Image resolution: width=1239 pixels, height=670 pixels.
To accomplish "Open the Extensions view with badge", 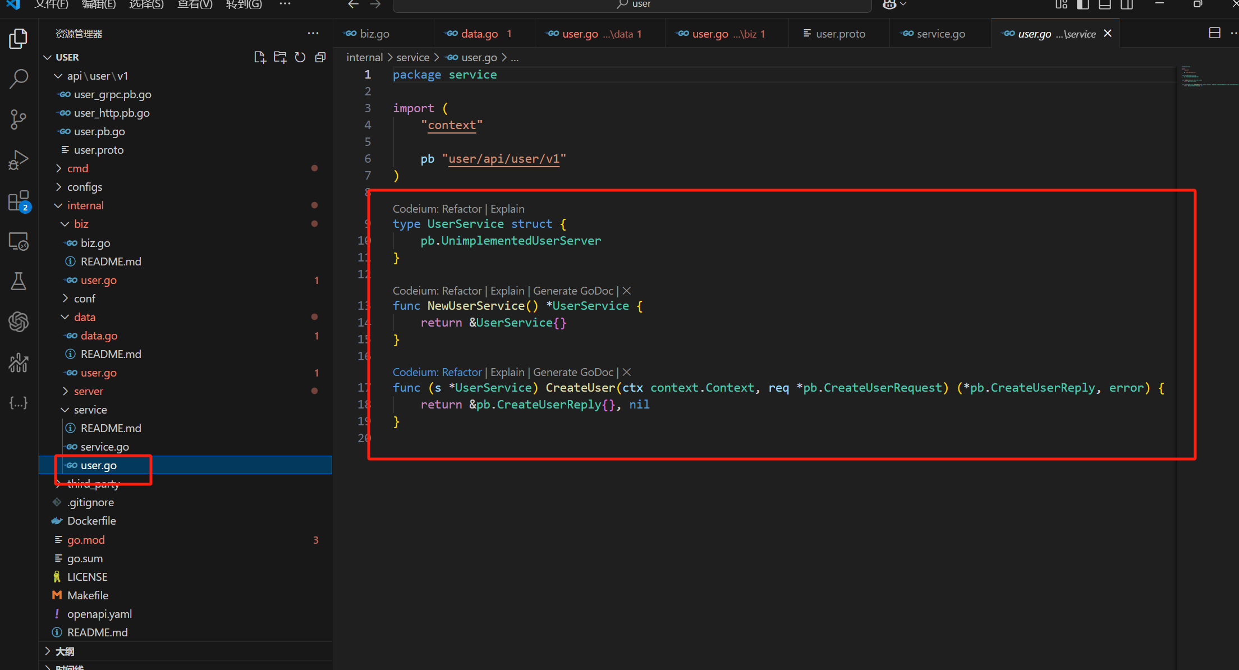I will [x=19, y=201].
